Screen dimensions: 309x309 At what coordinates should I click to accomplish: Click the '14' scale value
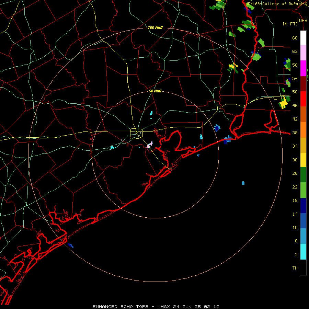[295, 214]
